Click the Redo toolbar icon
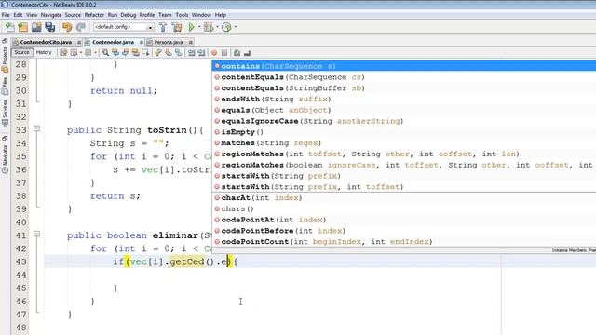Viewport: 596px width, 335px height. [x=81, y=27]
